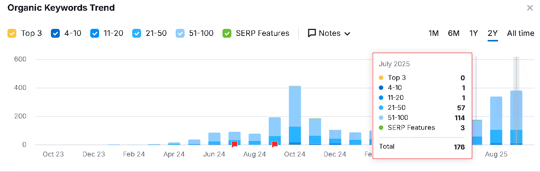The height and width of the screenshot is (172, 540).
Task: Click the tallest bar at Oct 24
Action: (295, 115)
